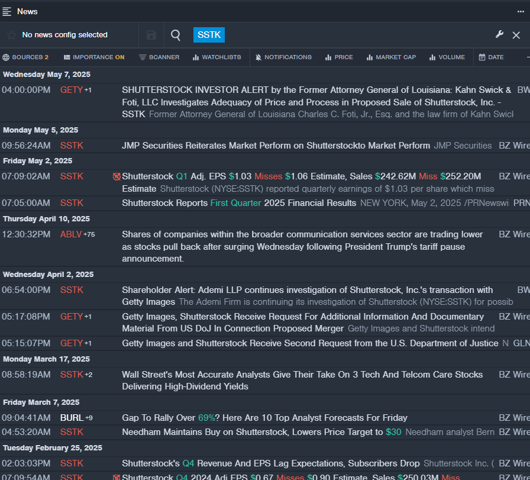
Task: Open Q4 Revenue And EPS Lag Expectations headline
Action: coord(271,463)
